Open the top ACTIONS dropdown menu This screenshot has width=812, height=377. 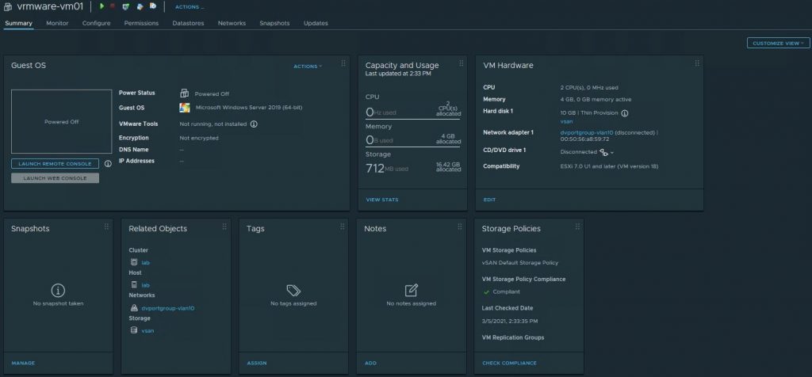point(190,7)
